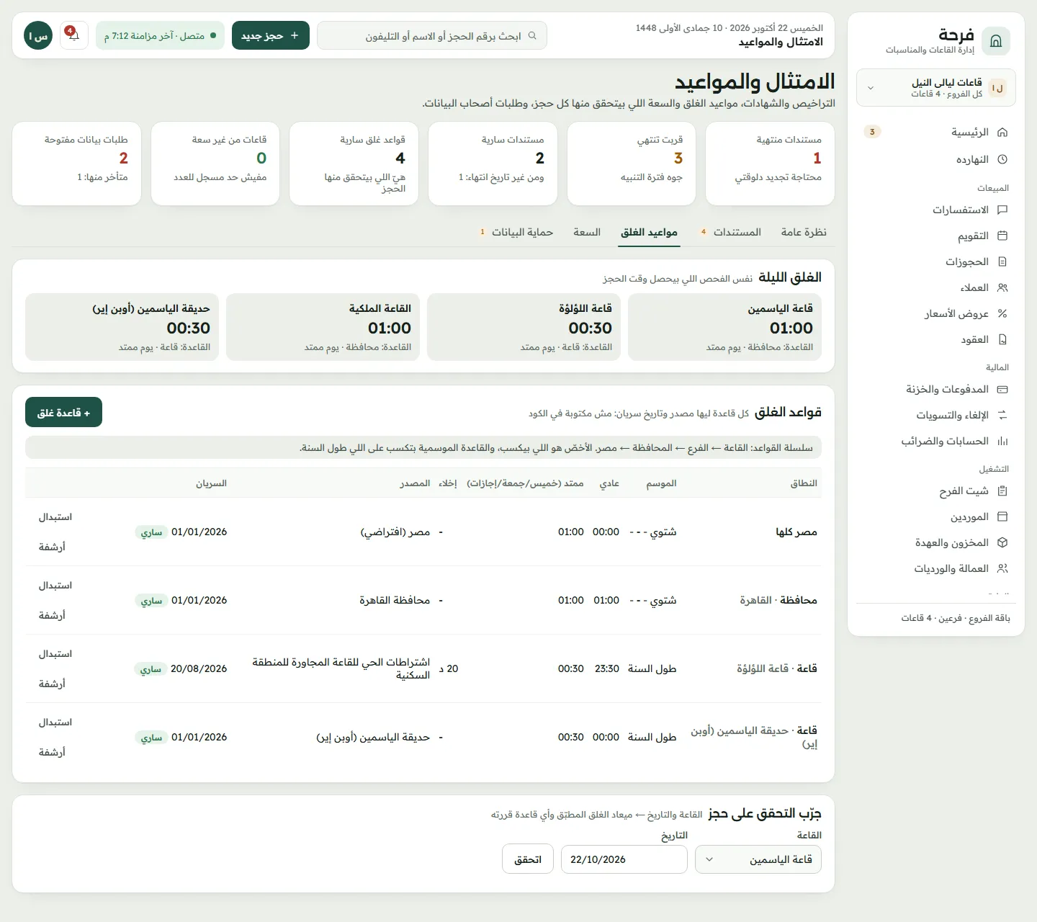Click the sync status متصل · آخر مزامنة
The image size is (1037, 922).
160,35
